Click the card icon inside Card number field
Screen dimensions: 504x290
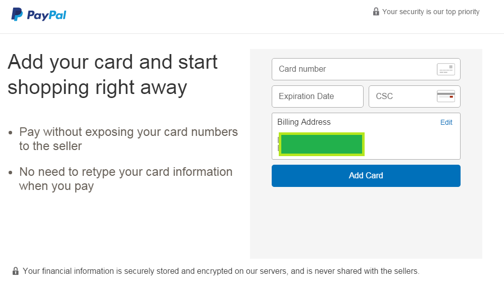point(446,69)
